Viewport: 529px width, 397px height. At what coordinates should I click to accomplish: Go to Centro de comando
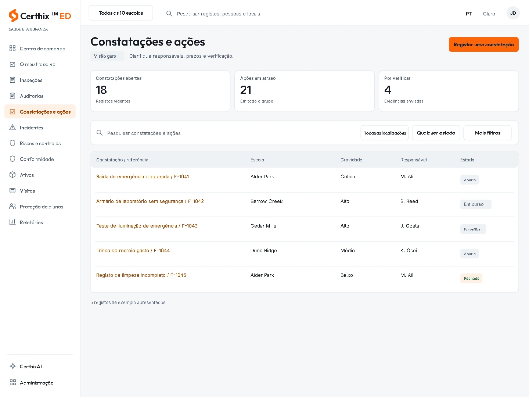click(x=40, y=48)
